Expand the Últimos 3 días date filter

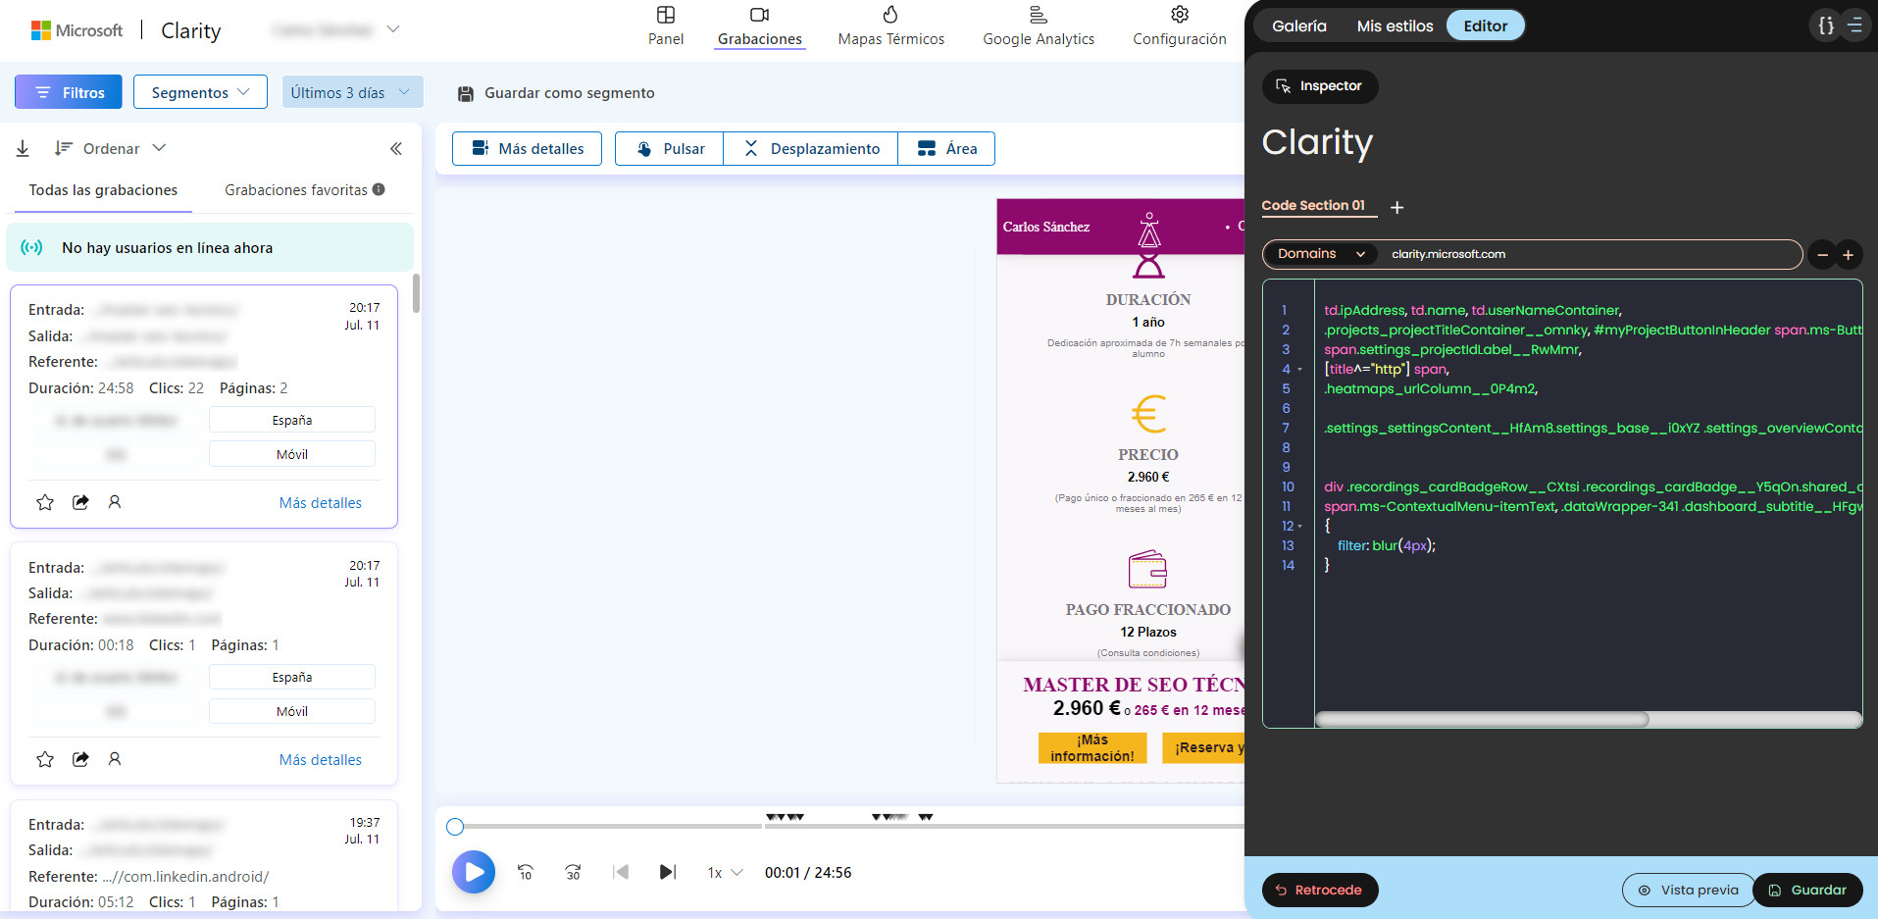click(352, 92)
